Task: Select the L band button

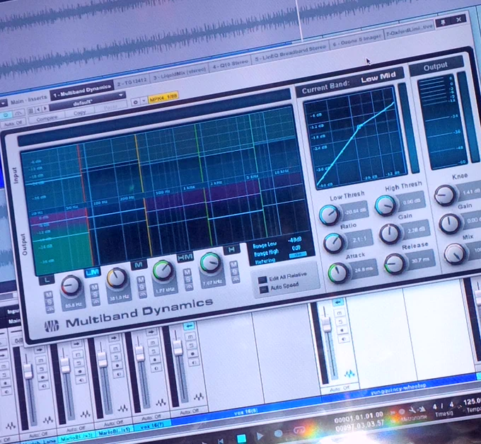Action: point(47,280)
